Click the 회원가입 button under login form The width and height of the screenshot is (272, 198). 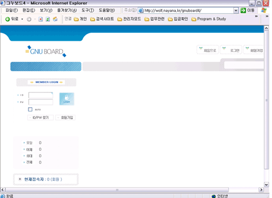(65, 117)
